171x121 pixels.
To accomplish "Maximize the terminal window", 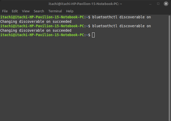I will pyautogui.click(x=158, y=4).
